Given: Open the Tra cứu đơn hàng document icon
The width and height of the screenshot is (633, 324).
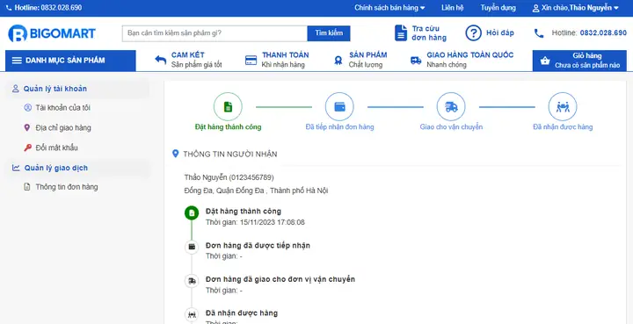Looking at the screenshot, I should (x=401, y=33).
